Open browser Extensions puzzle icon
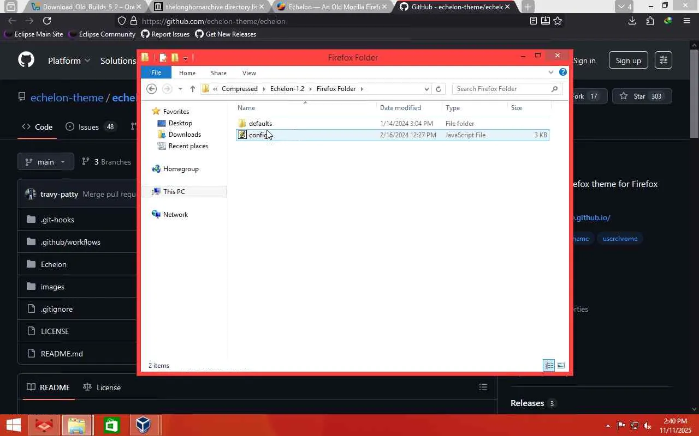 click(650, 21)
